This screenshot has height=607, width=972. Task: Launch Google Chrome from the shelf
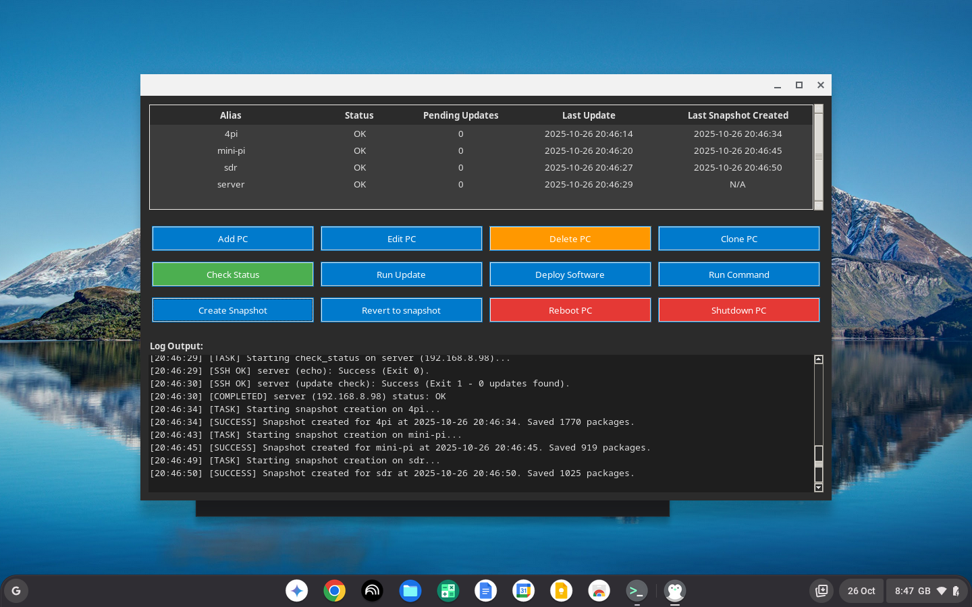pyautogui.click(x=335, y=591)
